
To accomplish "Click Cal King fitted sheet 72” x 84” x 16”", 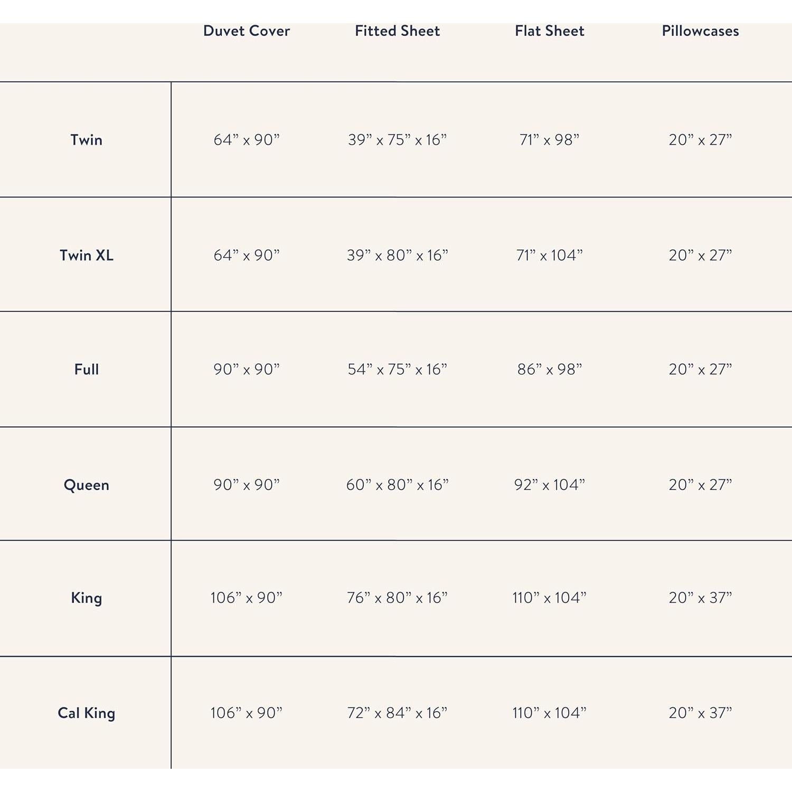I will point(397,713).
